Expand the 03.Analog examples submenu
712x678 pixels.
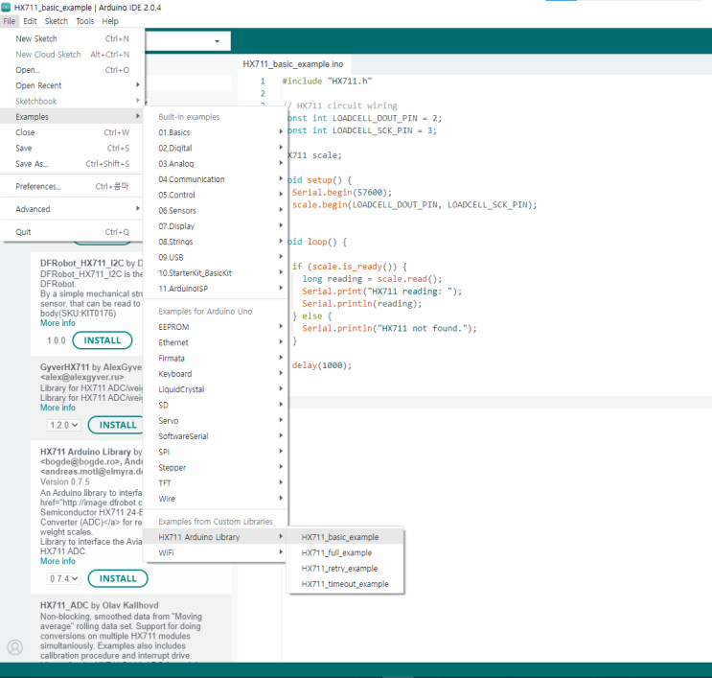[216, 164]
